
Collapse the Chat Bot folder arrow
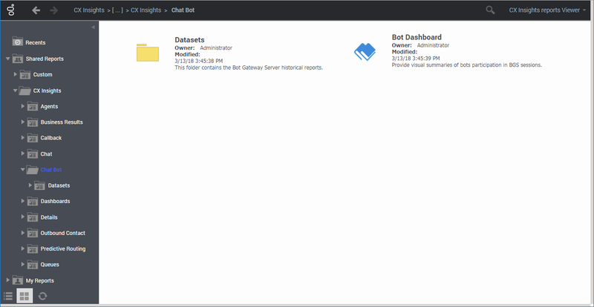(23, 170)
